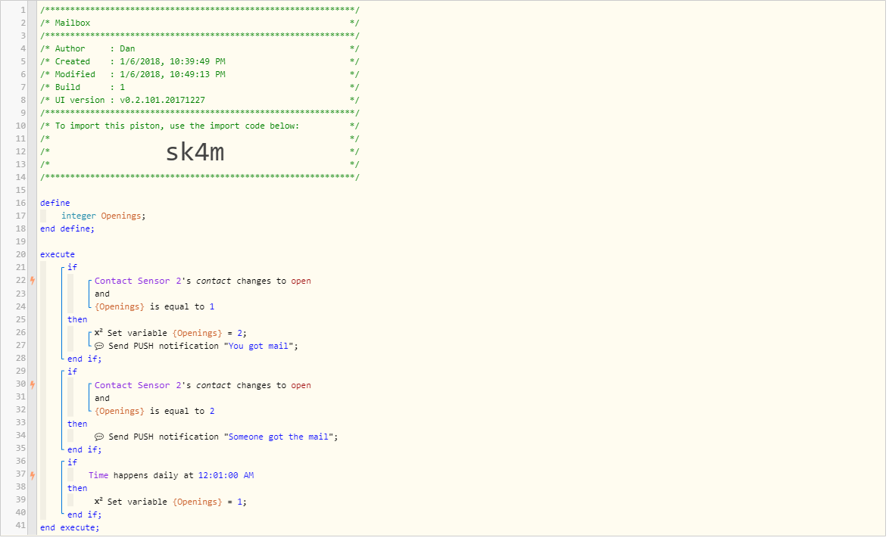Click the "if" keyword on line 21
This screenshot has width=892, height=544.
(x=72, y=267)
